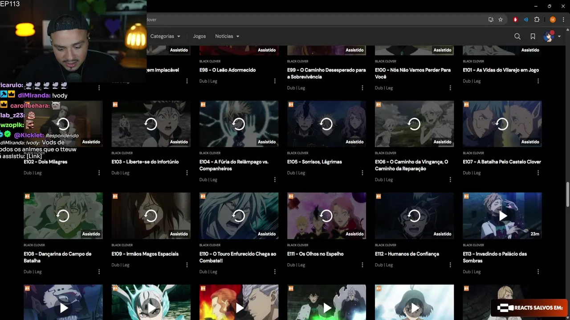The height and width of the screenshot is (320, 570).
Task: Open the browser extensions puzzle icon
Action: click(537, 20)
